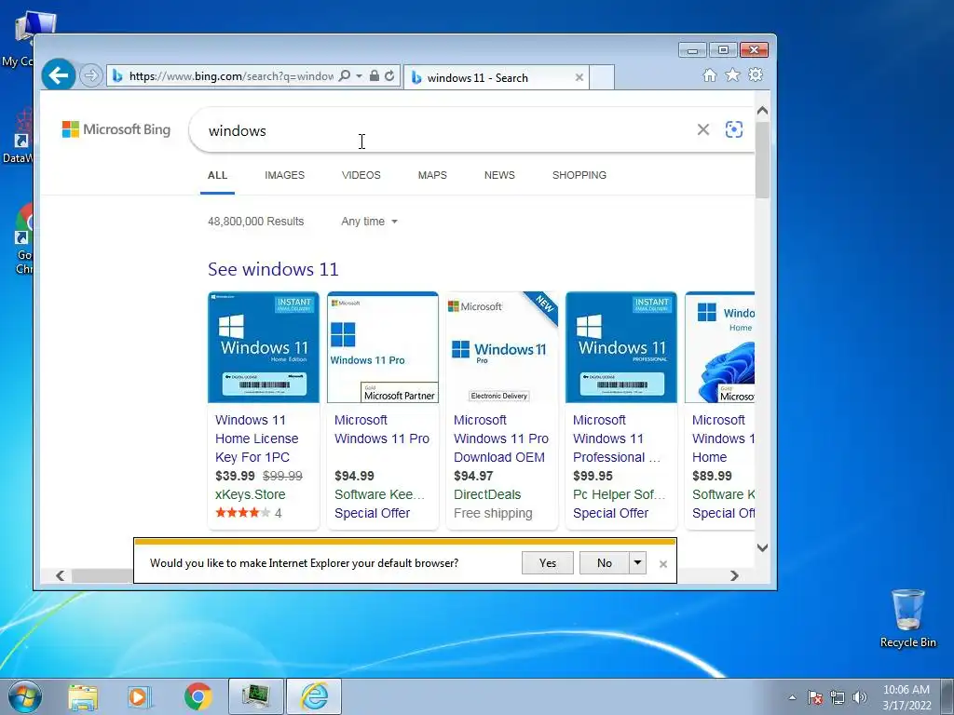The width and height of the screenshot is (954, 715).
Task: Open the network tray icon
Action: click(838, 697)
